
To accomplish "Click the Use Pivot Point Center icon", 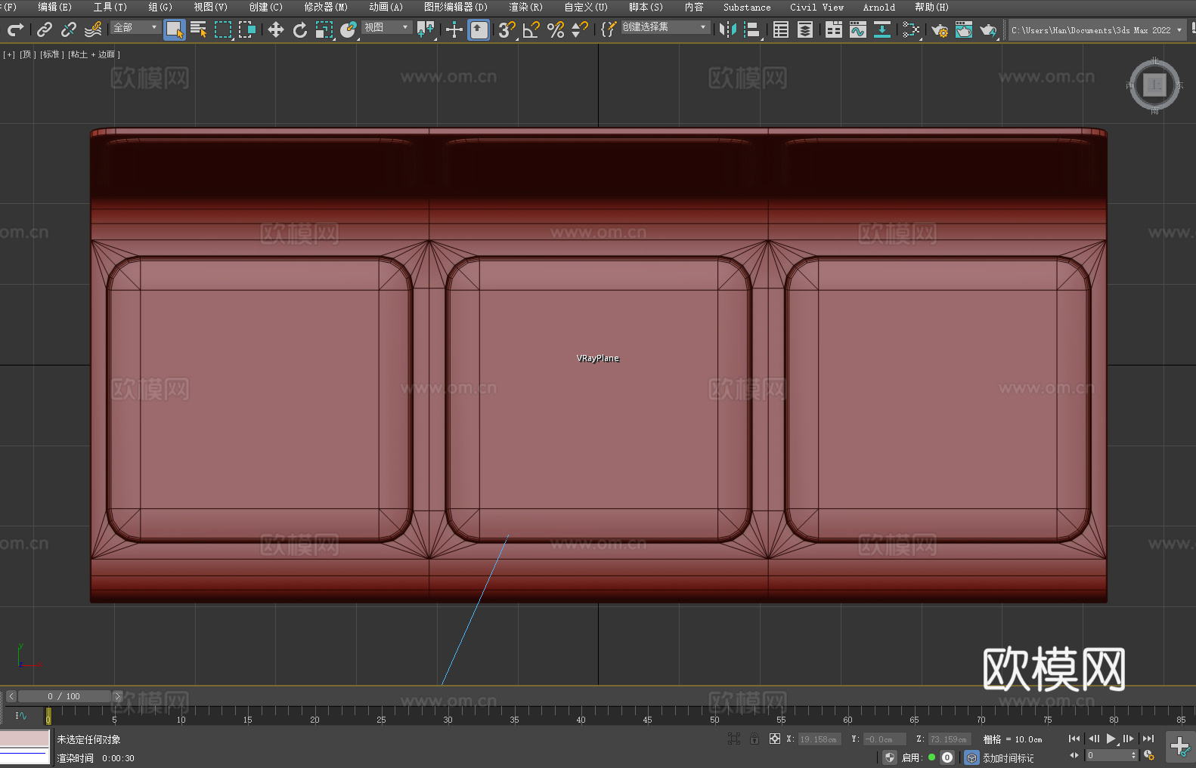I will click(x=426, y=29).
